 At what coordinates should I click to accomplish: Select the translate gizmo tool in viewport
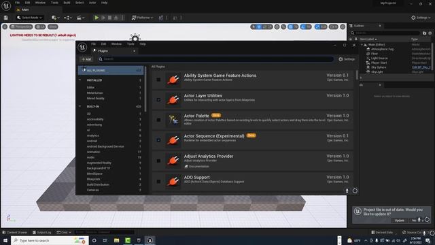pos(259,27)
